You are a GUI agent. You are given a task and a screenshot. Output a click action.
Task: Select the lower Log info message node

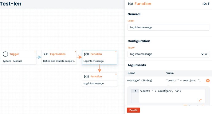pos(100,80)
